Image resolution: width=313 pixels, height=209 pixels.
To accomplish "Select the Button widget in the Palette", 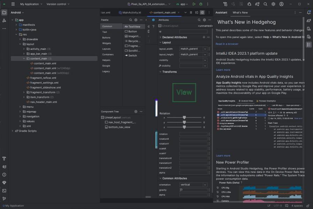I will (x=133, y=31).
